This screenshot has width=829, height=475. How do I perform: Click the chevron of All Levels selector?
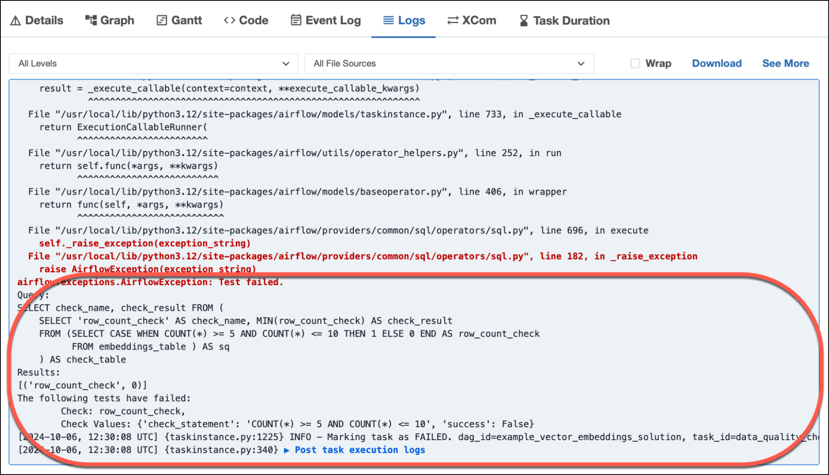tap(286, 64)
